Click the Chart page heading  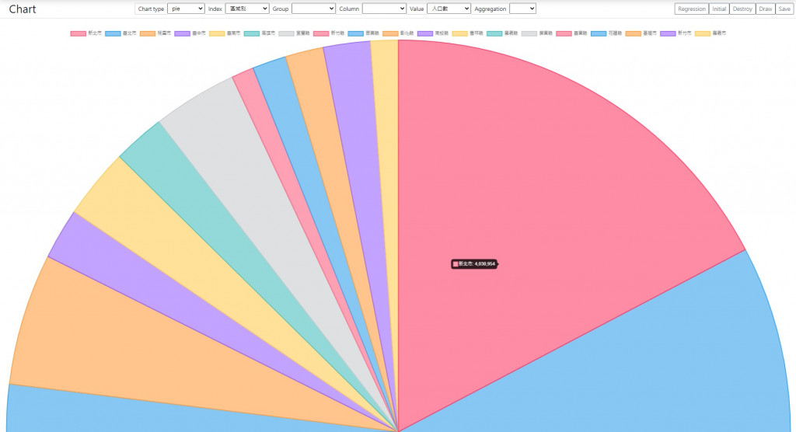tap(23, 9)
